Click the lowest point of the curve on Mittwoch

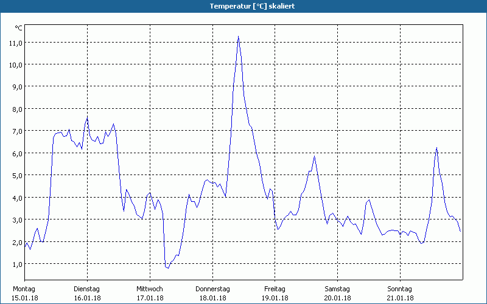167,268
